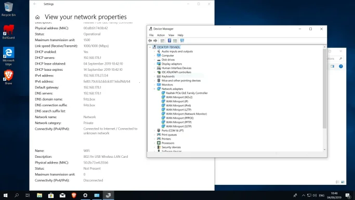Select the BullGuard desktop shortcut
This screenshot has width=355, height=200.
click(8, 32)
